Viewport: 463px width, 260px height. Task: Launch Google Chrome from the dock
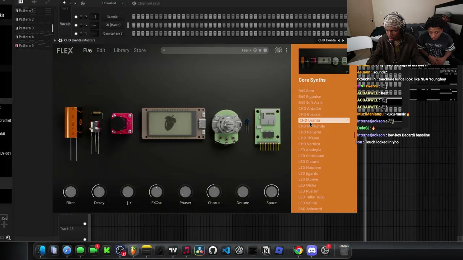tap(298, 250)
